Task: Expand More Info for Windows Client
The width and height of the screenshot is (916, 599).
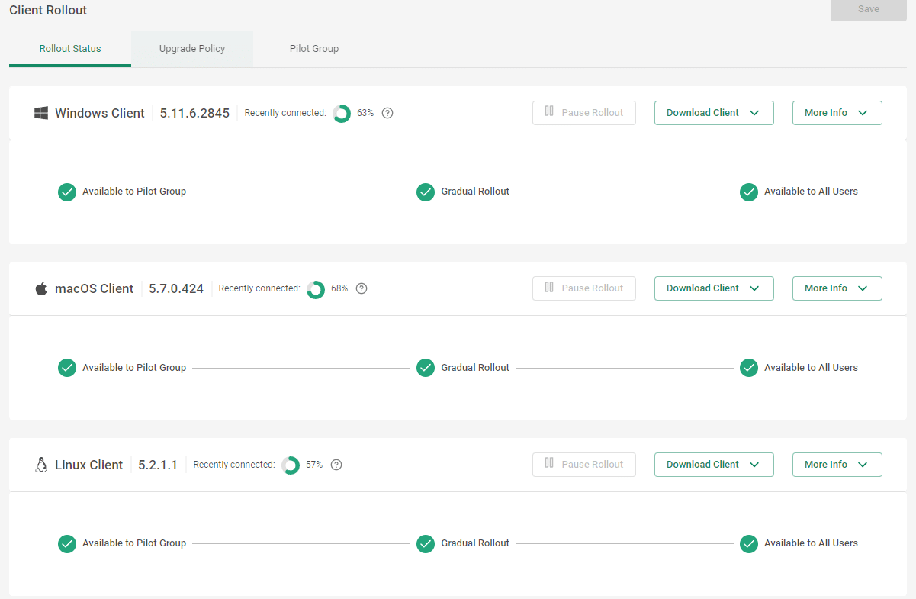Action: point(837,113)
